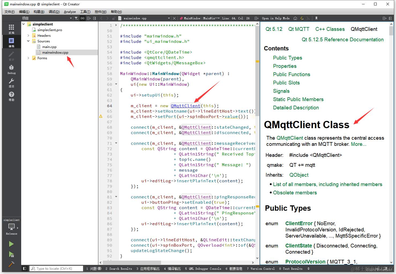Screen dimensions: 396x274
Task: Collapse the lambda block at line 71
Action: click(x=116, y=143)
